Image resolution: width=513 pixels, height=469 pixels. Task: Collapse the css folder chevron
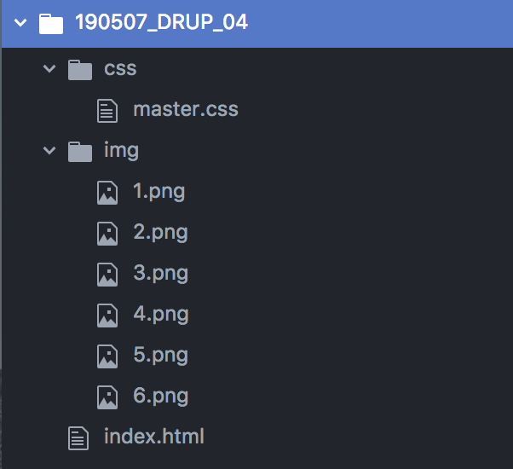[x=49, y=68]
